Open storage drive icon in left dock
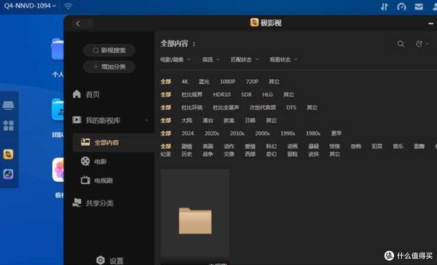The height and width of the screenshot is (265, 437). (8, 105)
